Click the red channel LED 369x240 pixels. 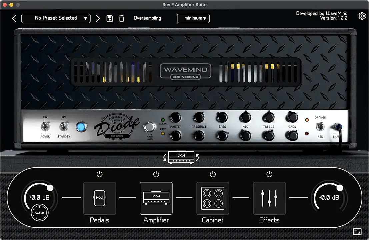tap(307, 133)
